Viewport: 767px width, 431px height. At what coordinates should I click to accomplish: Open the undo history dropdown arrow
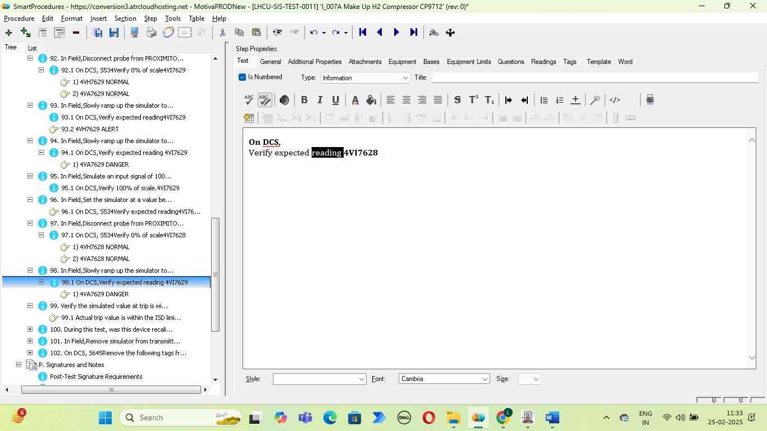324,33
